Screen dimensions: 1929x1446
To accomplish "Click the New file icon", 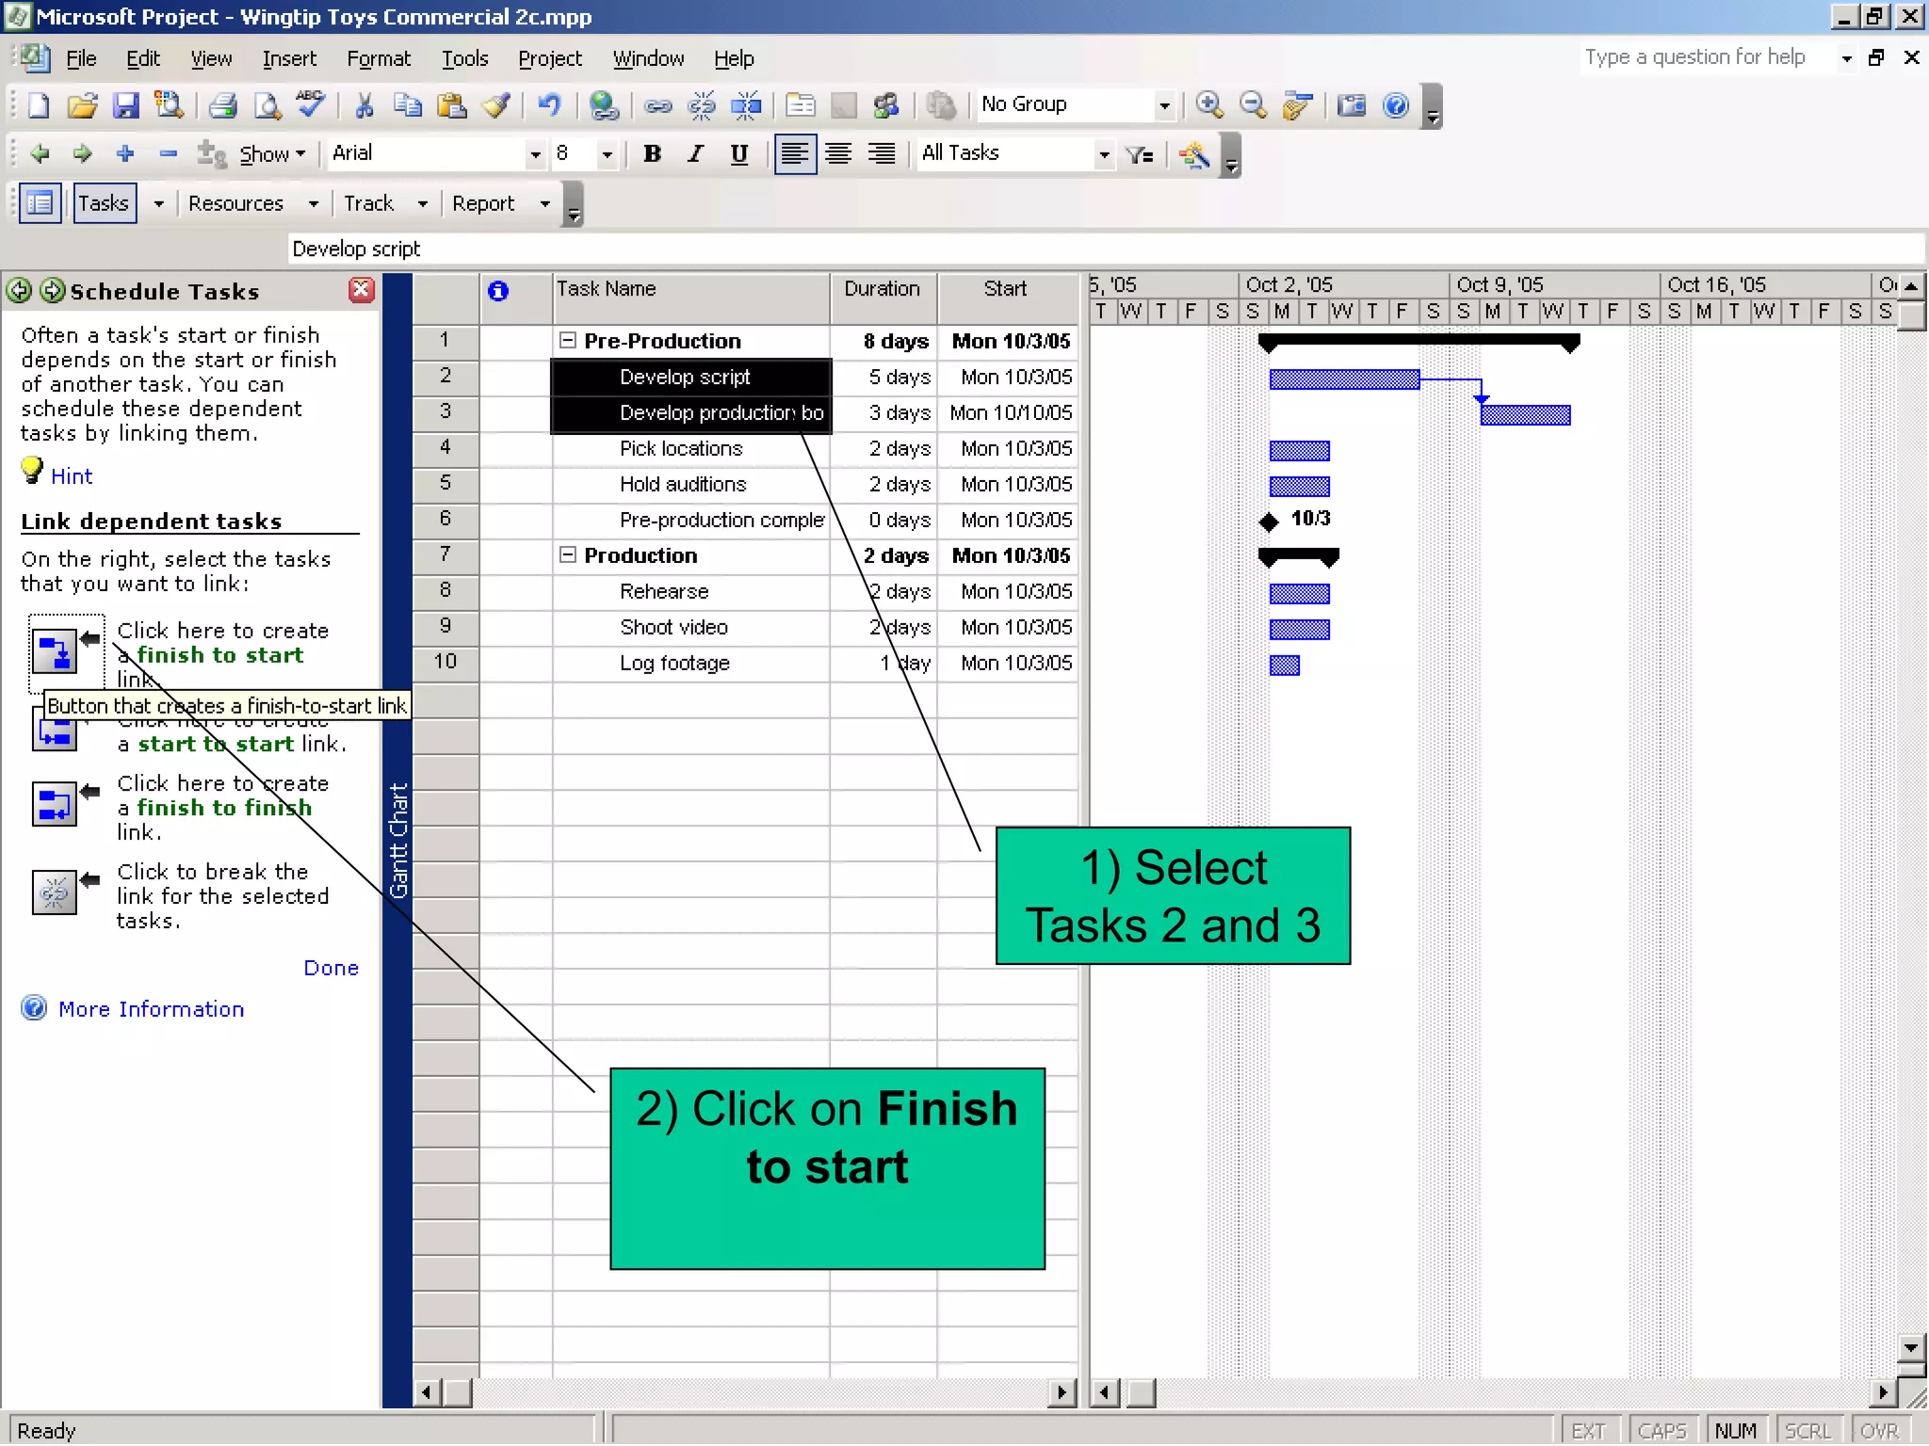I will point(39,105).
